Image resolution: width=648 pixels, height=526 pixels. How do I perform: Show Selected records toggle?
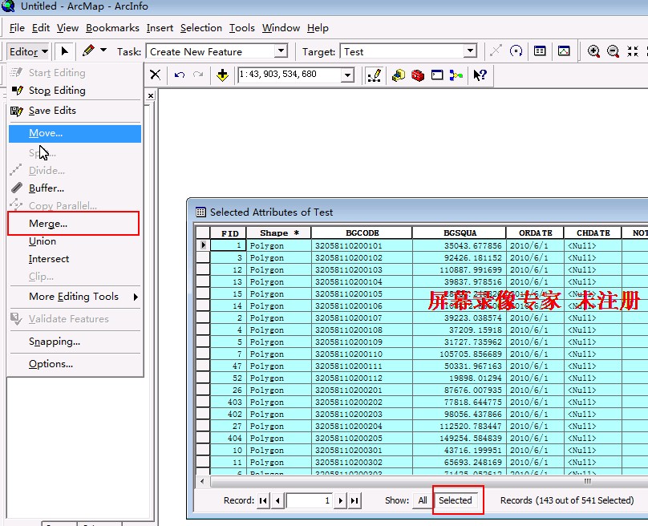456,500
